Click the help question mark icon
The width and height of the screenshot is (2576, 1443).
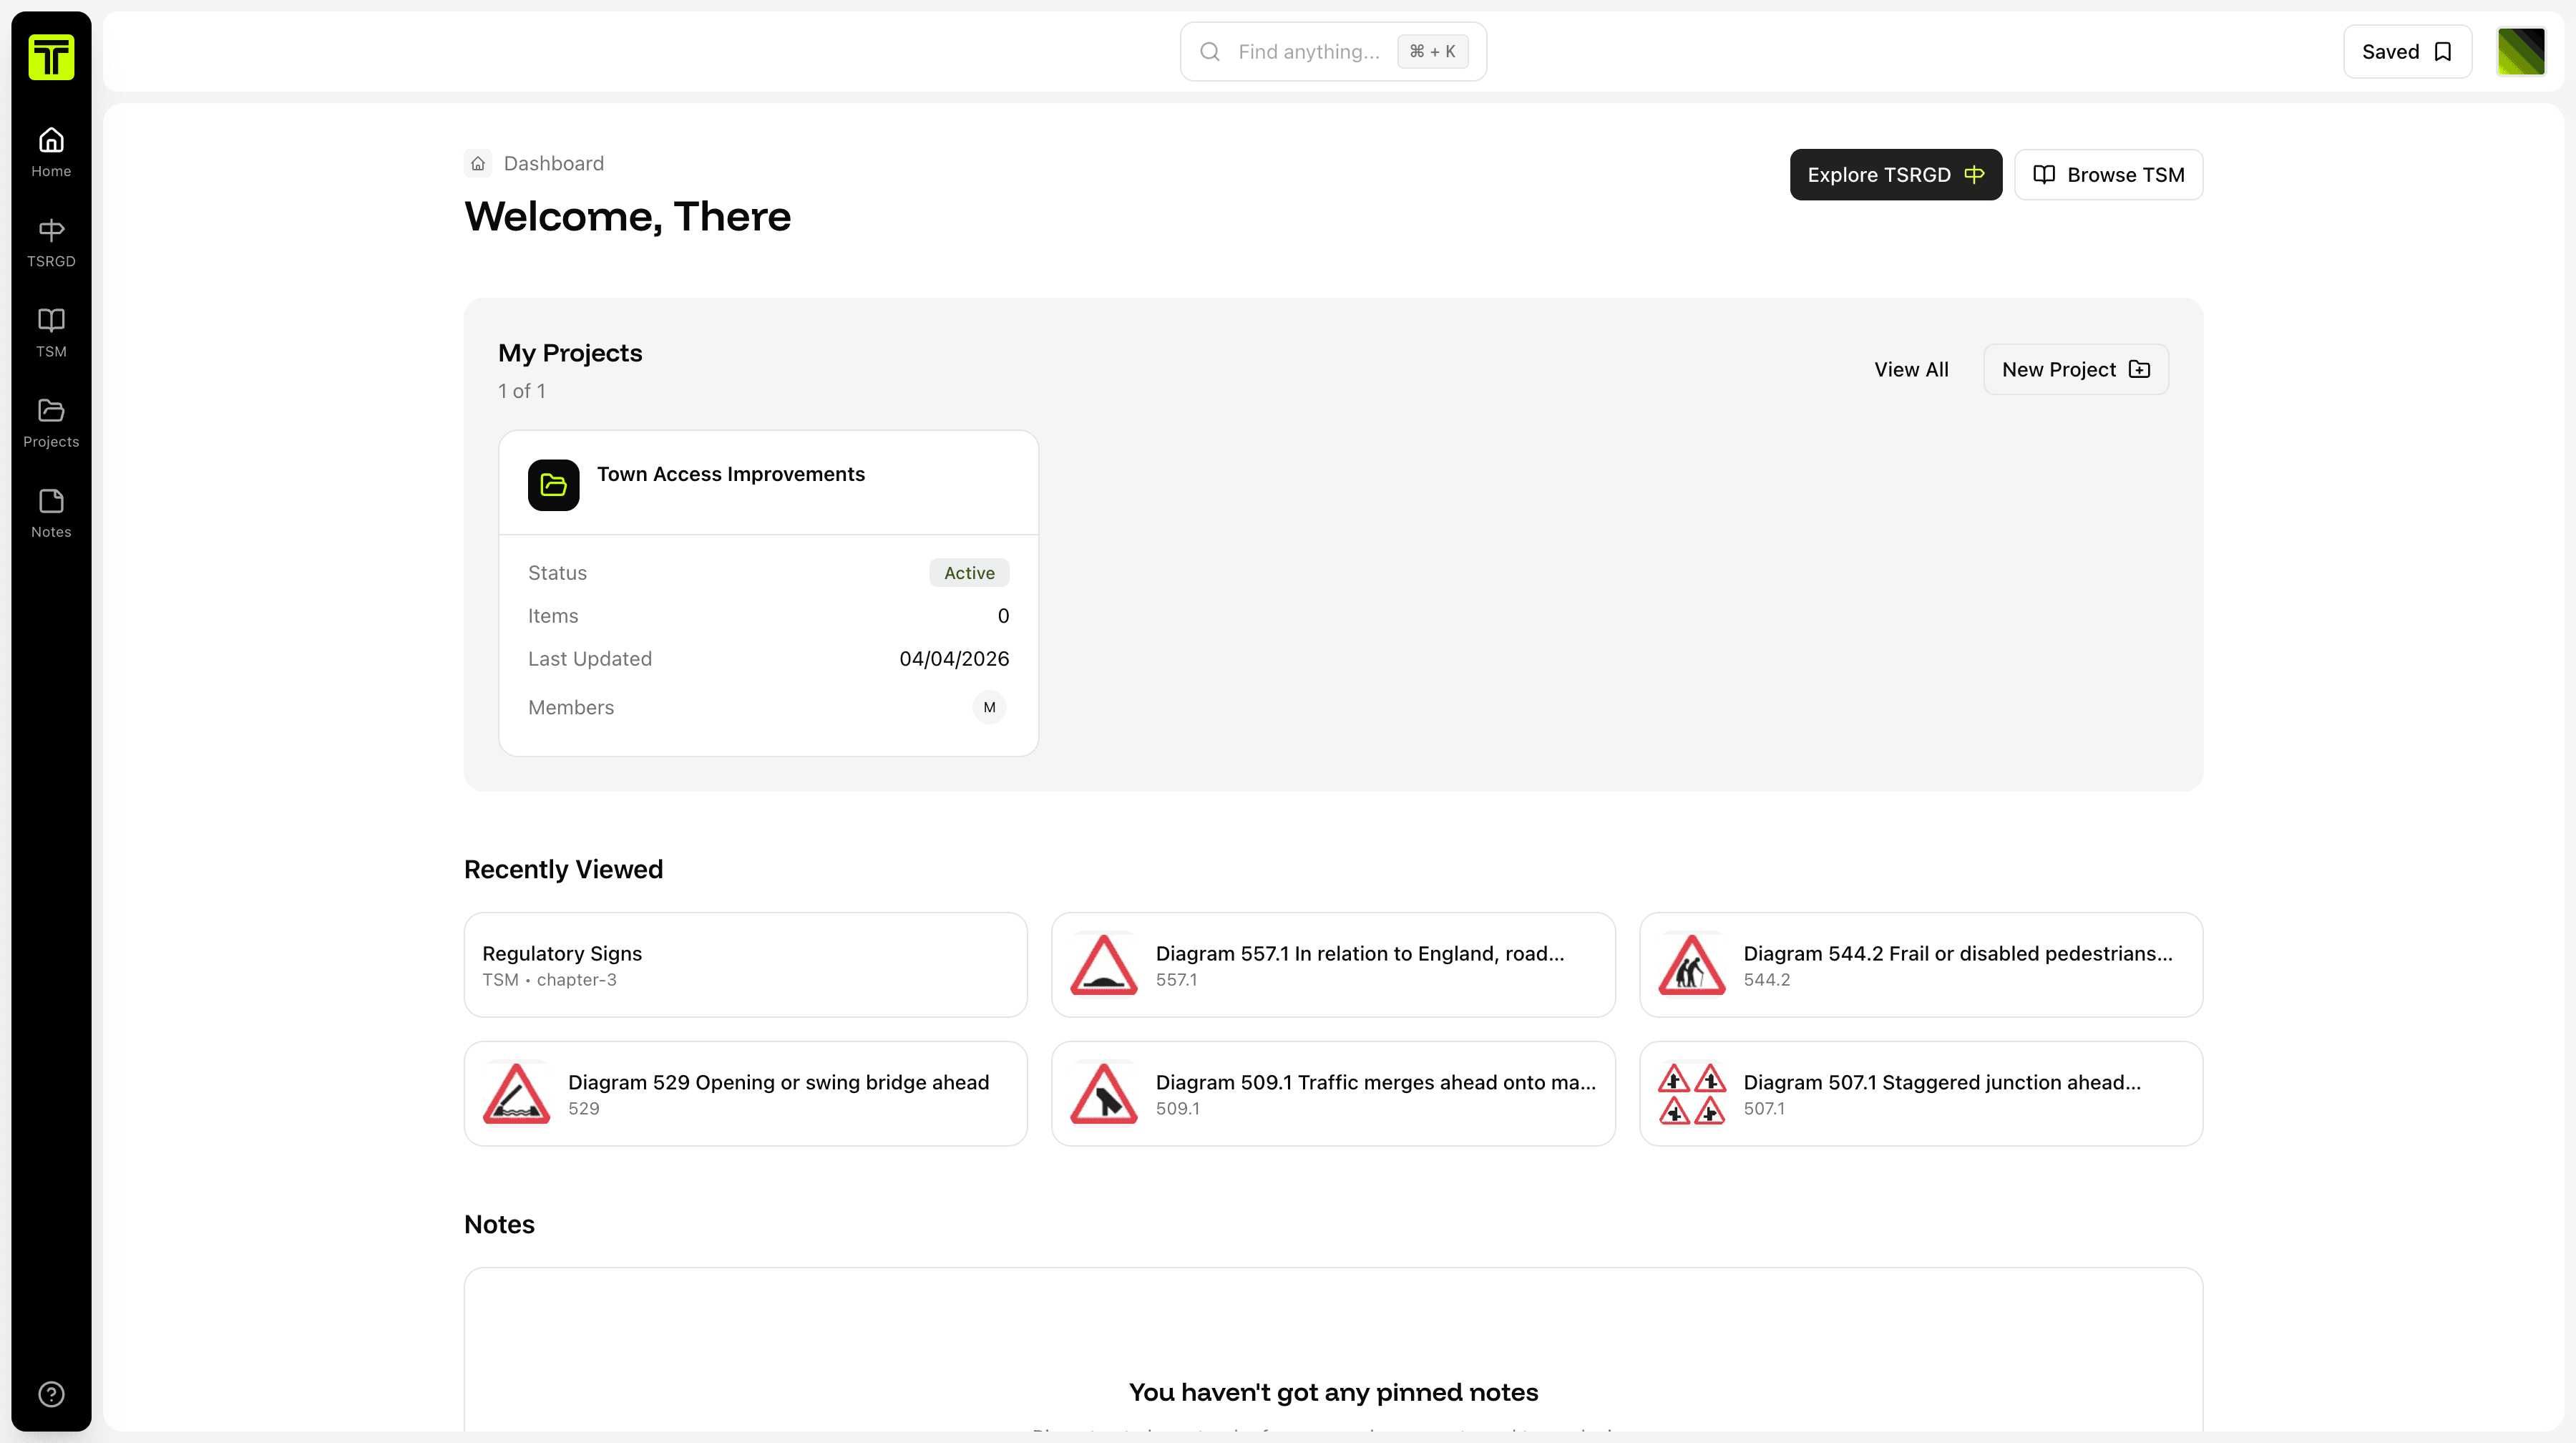coord(50,1394)
